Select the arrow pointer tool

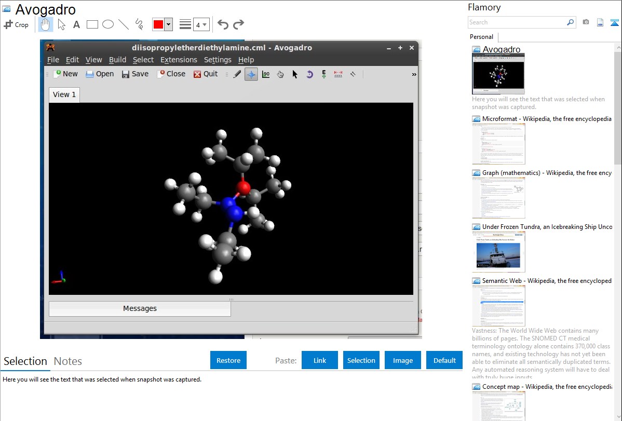tap(61, 24)
